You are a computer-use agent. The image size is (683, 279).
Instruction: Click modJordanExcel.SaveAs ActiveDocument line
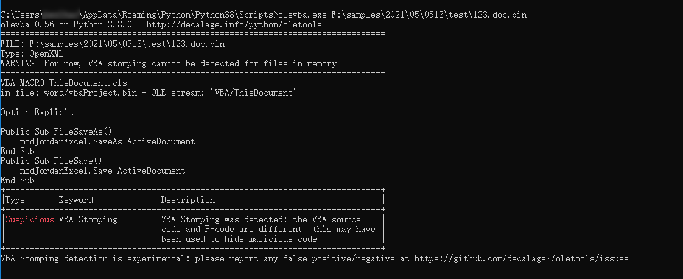coord(107,142)
